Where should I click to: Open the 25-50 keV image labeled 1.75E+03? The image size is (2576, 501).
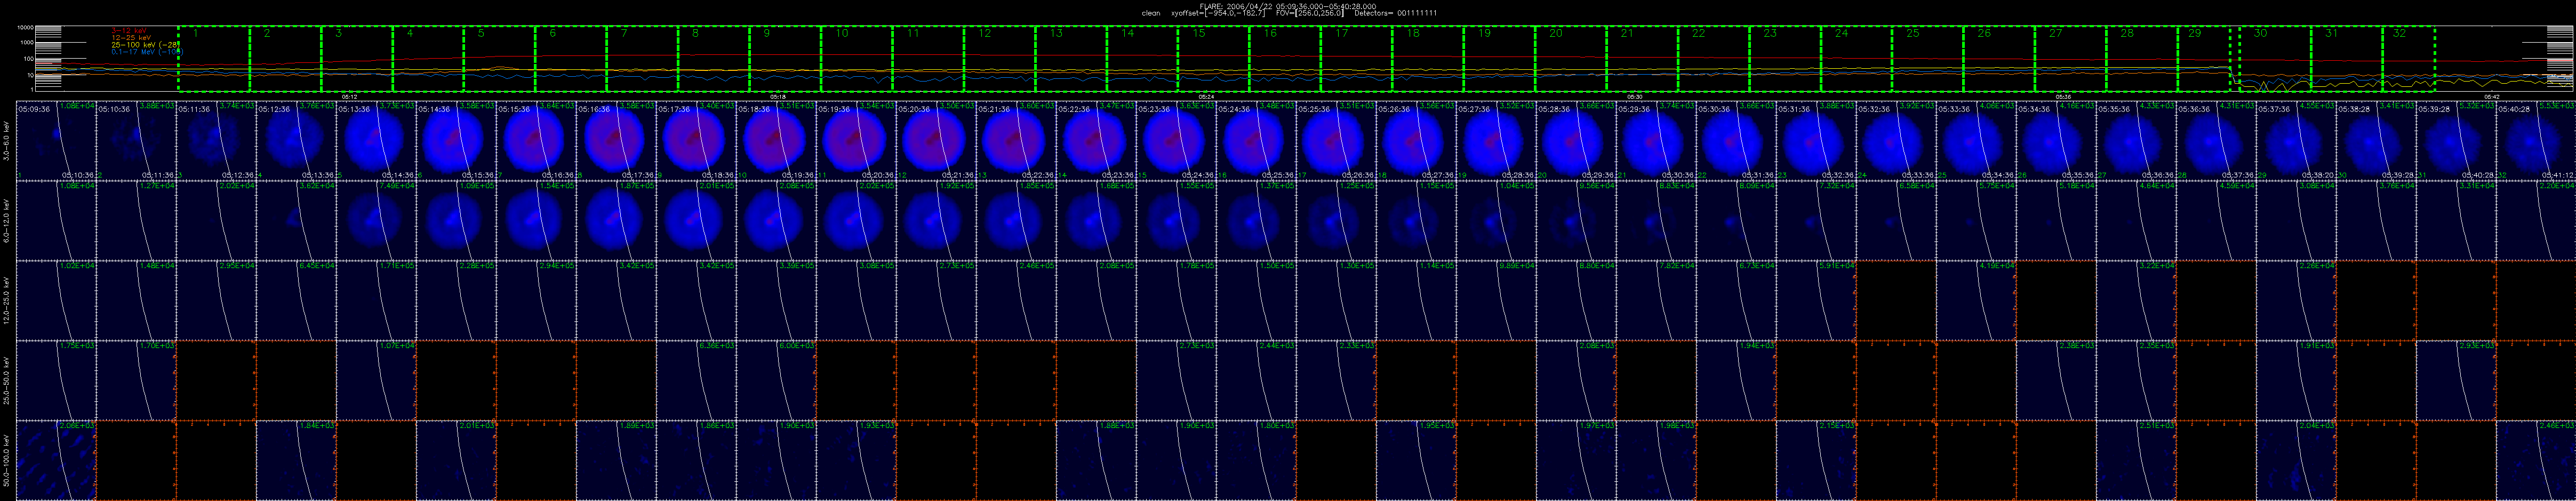pos(56,380)
